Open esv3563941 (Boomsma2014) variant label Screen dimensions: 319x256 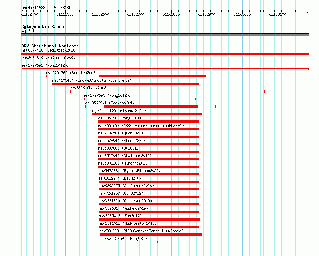[x=111, y=103]
